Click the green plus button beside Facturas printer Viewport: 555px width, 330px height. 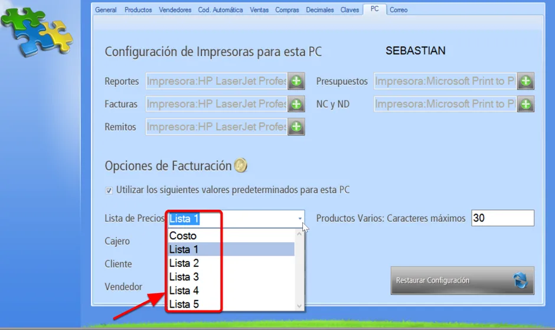[296, 104]
